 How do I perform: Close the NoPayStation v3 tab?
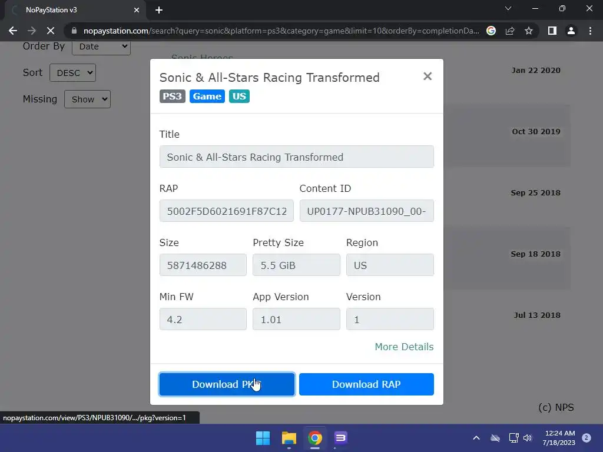pos(137,10)
